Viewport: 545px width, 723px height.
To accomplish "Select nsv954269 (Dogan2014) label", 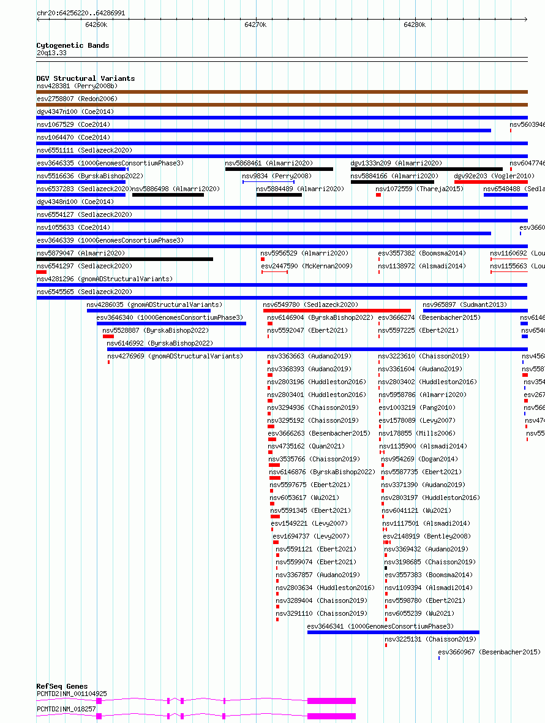I will (419, 460).
